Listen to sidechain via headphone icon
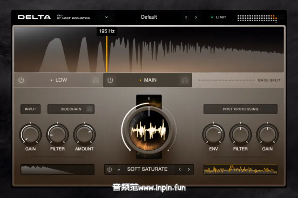The height and width of the screenshot is (198, 298). tap(89, 109)
